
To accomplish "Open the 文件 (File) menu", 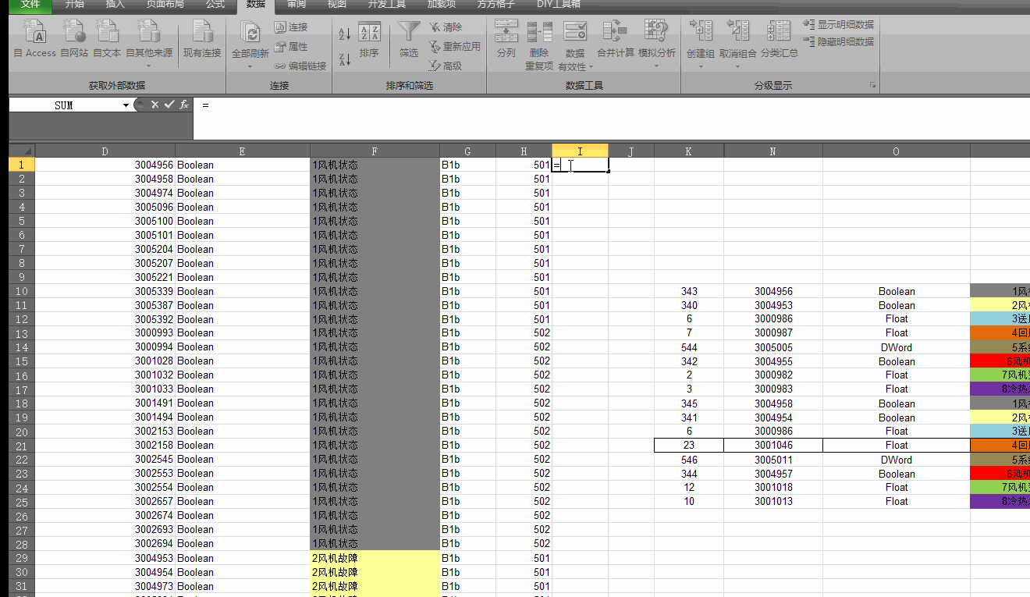I will tap(30, 5).
